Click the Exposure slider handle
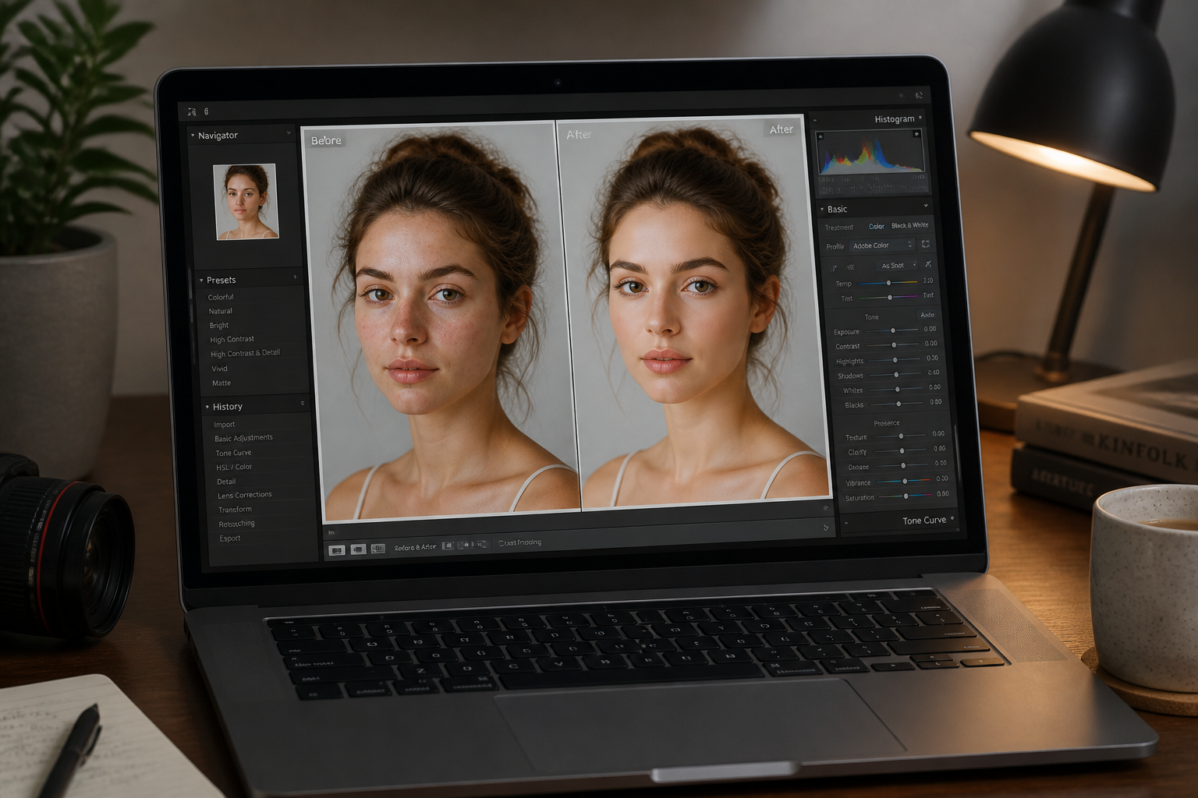This screenshot has width=1198, height=798. 893,330
